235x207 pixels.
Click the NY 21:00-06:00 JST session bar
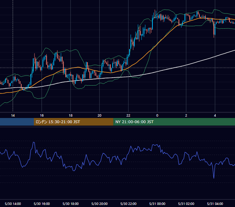[174, 122]
